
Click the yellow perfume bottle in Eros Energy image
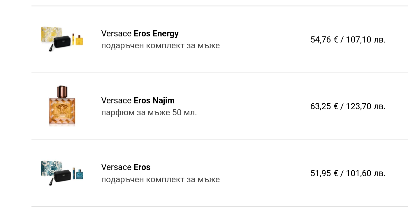(79, 40)
